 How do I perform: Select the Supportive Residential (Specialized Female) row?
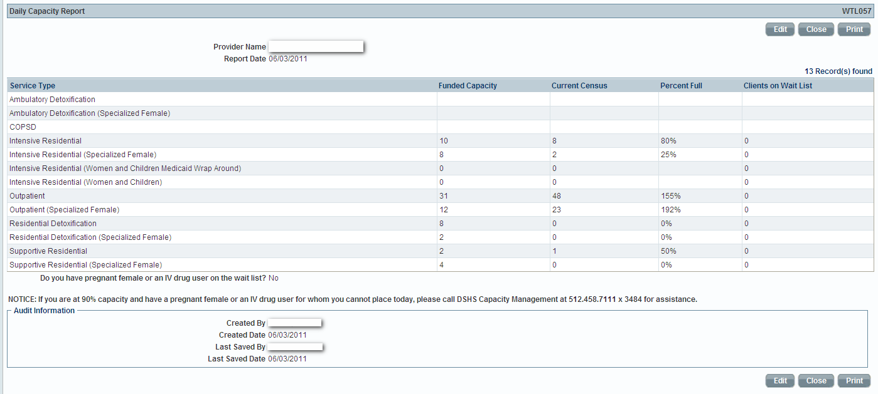tap(85, 265)
